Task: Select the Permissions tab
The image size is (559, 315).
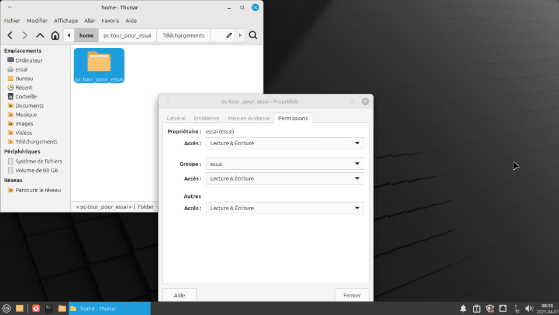Action: coord(293,118)
